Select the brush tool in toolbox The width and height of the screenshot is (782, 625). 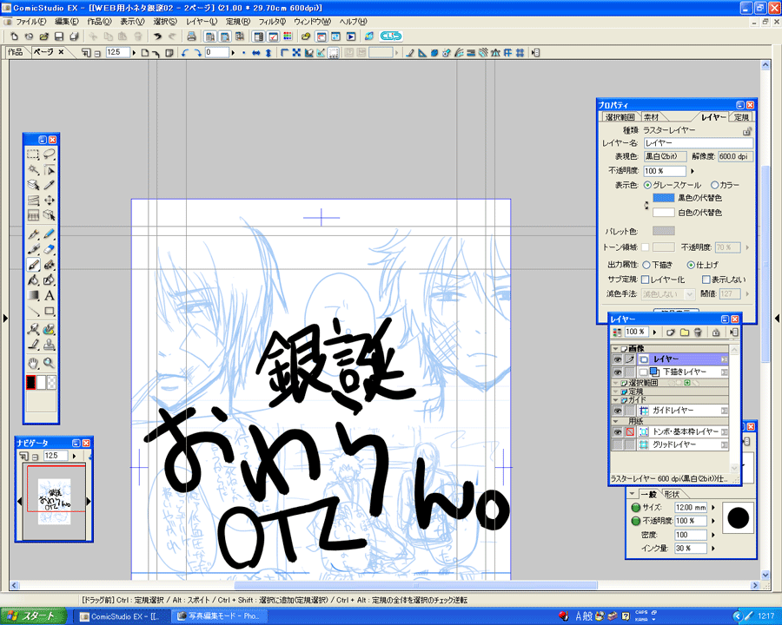(x=33, y=265)
